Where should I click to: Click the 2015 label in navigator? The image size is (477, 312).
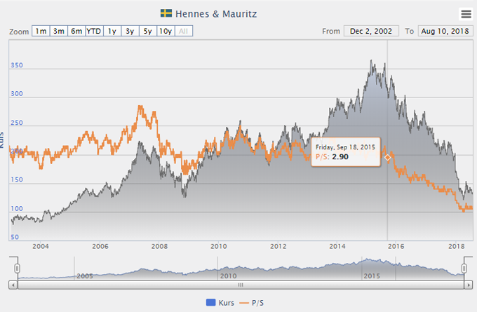point(372,276)
